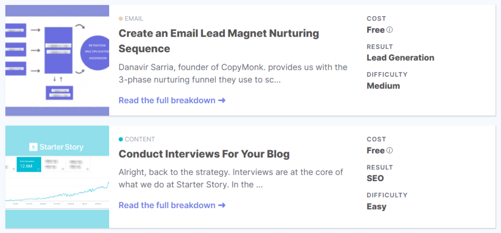
Task: Select the EMAIL category label
Action: tap(134, 19)
